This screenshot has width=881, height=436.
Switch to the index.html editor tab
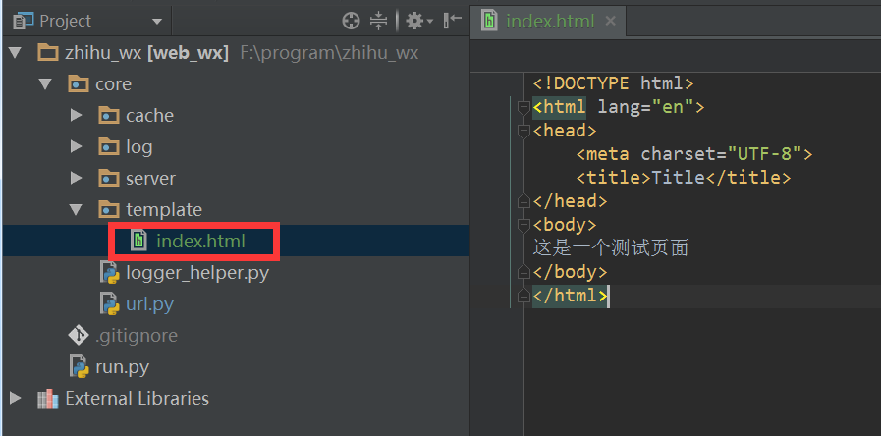pos(549,22)
